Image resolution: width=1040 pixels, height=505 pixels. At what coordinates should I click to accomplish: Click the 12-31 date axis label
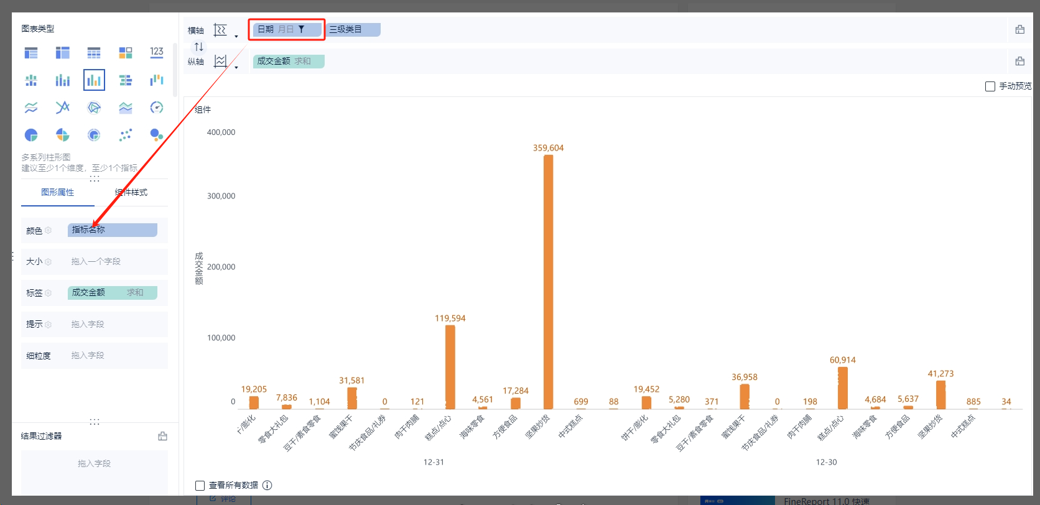(x=434, y=462)
